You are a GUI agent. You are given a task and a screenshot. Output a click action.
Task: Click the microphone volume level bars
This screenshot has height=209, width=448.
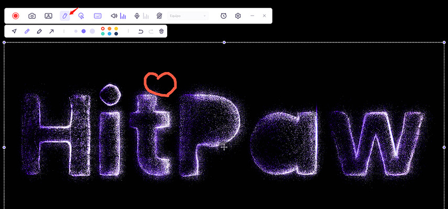(146, 16)
